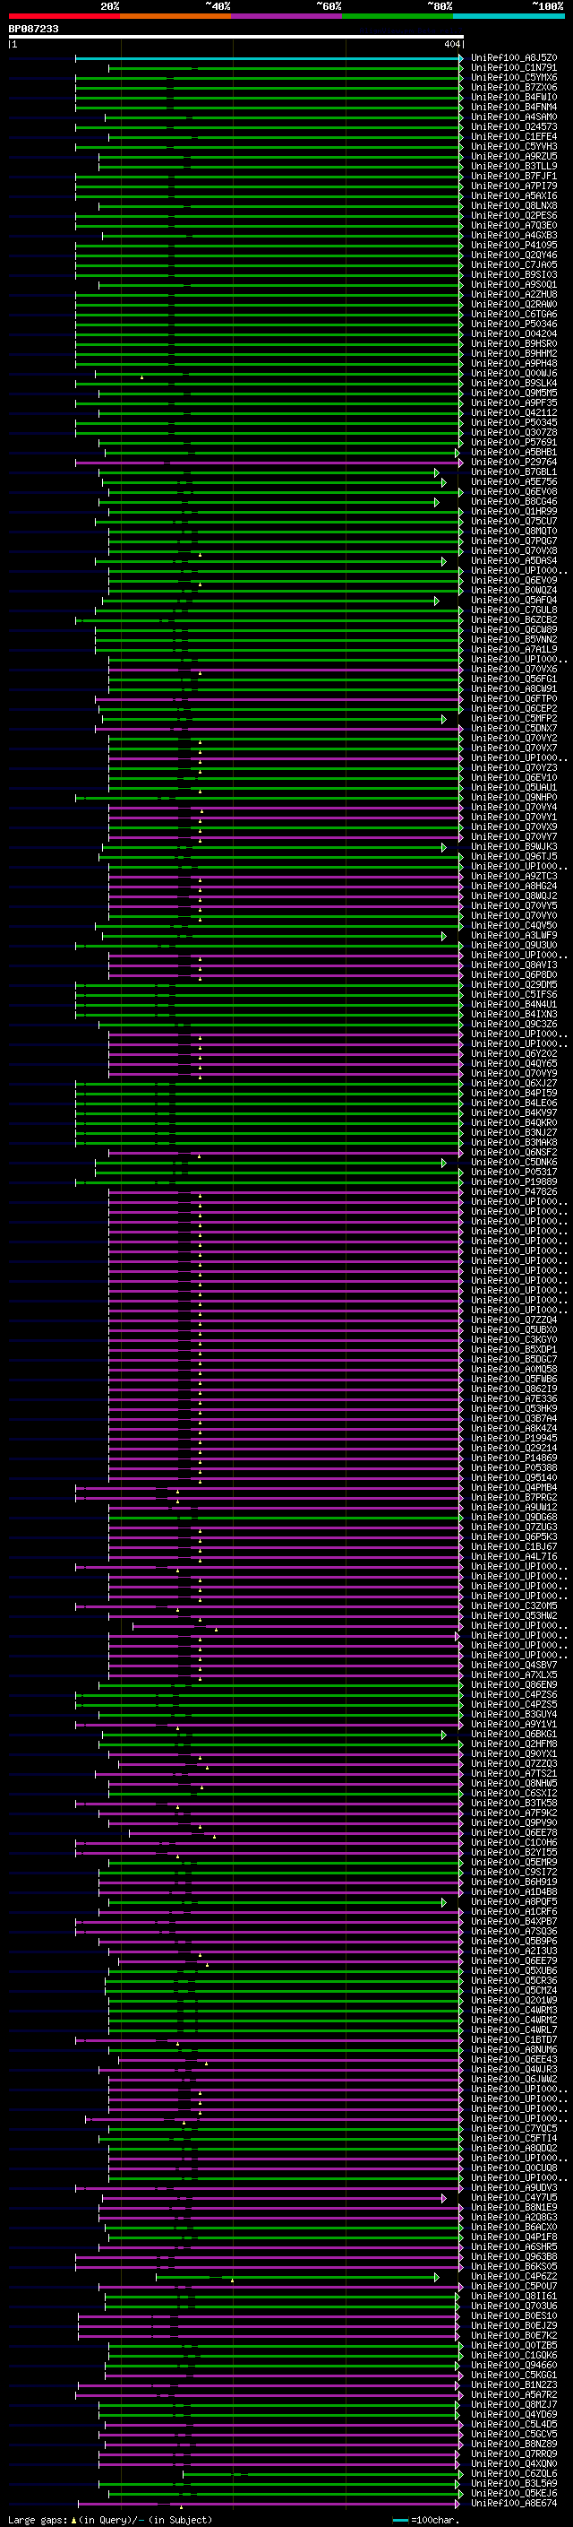Click hit label UniRef100_B7GBL1
This screenshot has height=2527, width=573.
point(514,472)
